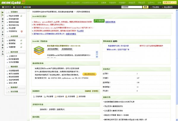Click the yellow 搜索 button
Image resolution: width=178 pixels, height=121 pixels.
(146, 7)
